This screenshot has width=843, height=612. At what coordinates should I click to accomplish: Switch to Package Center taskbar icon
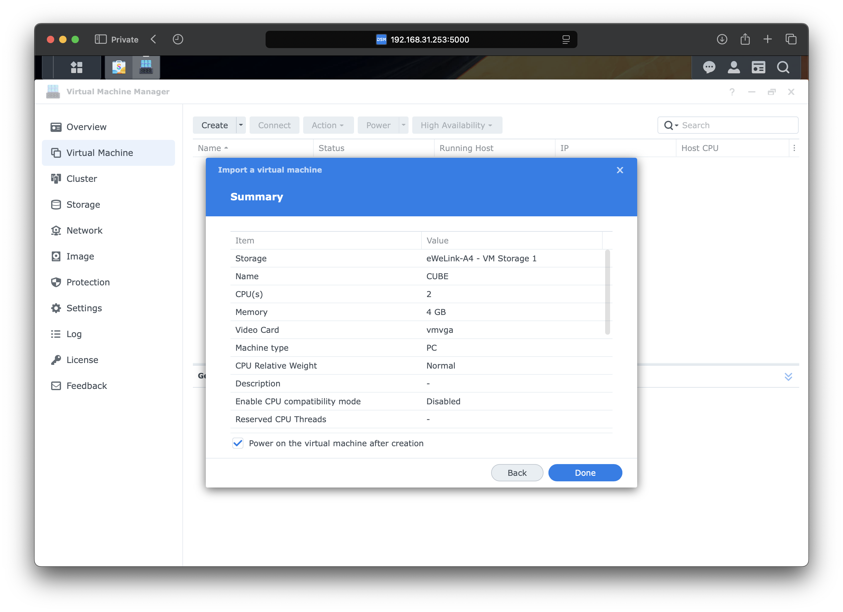(119, 67)
